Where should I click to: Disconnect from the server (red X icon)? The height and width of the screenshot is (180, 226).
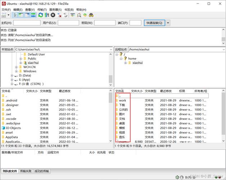(x=59, y=15)
